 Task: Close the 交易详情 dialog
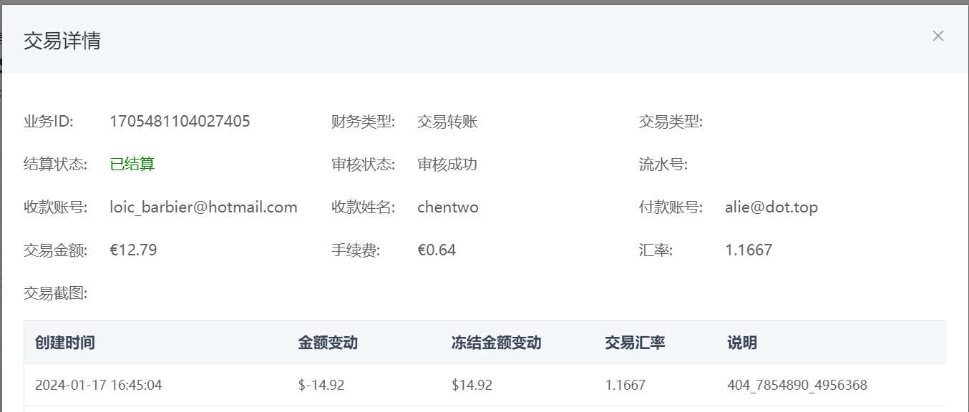pos(938,36)
